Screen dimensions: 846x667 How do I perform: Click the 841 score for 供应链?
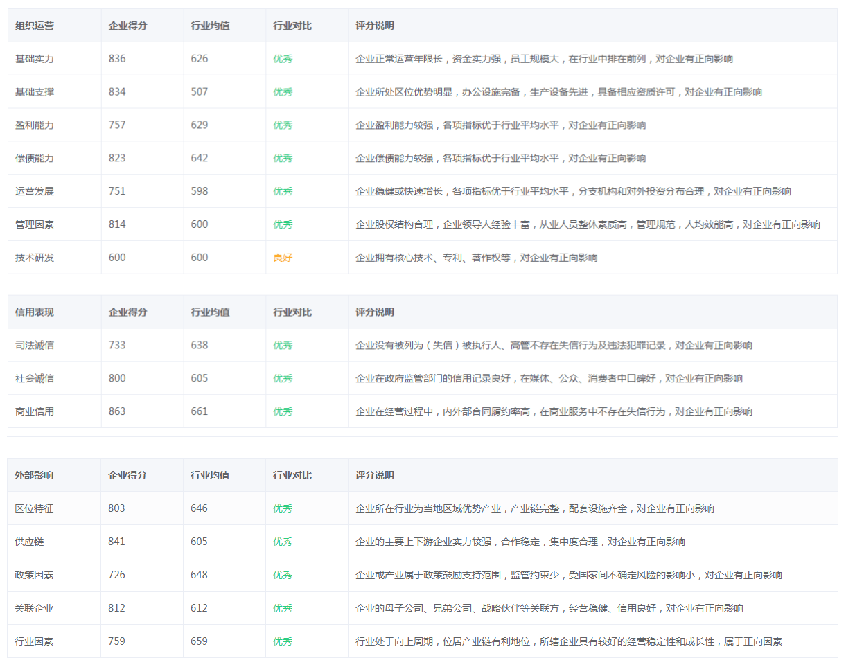116,542
